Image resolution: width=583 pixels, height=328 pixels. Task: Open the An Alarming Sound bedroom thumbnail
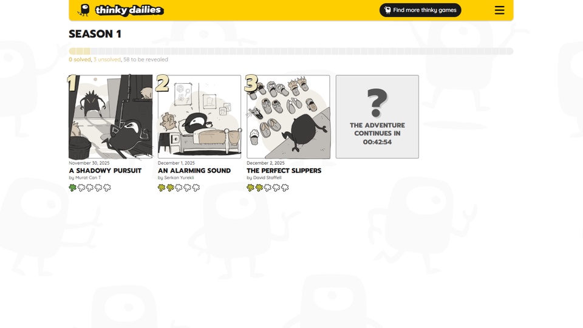199,117
